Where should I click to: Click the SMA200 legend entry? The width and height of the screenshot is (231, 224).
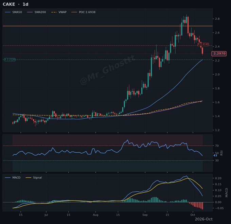[x=37, y=12]
